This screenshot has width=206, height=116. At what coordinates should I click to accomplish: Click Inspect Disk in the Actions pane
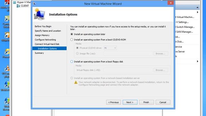pyautogui.click(x=179, y=42)
